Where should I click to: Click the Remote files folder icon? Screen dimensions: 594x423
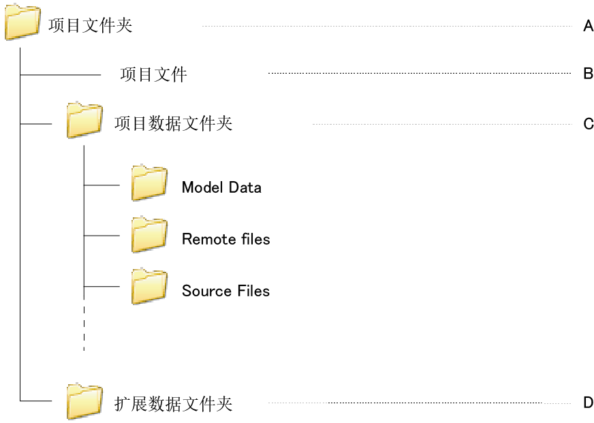pos(149,235)
